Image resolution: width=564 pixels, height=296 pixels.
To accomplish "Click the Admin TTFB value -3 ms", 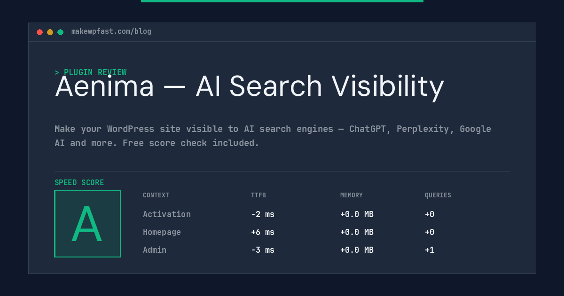I will coord(263,250).
